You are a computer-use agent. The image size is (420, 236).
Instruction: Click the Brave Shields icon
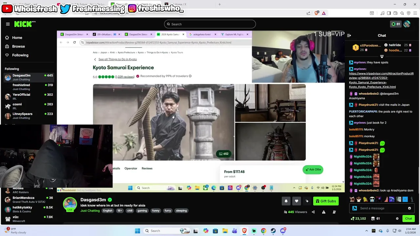tap(316, 13)
